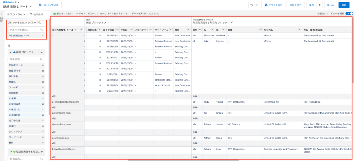Remove the 種別 column with its X

tap(43, 142)
